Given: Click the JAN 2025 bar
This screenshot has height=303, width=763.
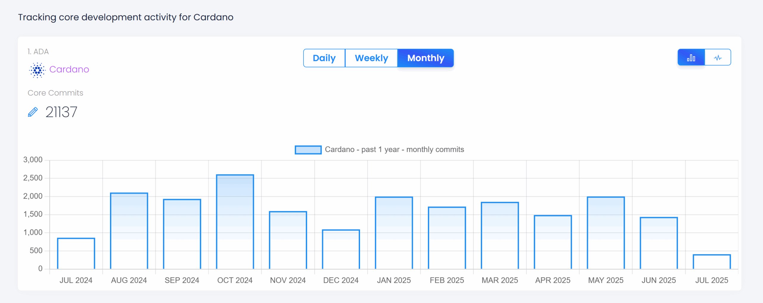Looking at the screenshot, I should [394, 233].
